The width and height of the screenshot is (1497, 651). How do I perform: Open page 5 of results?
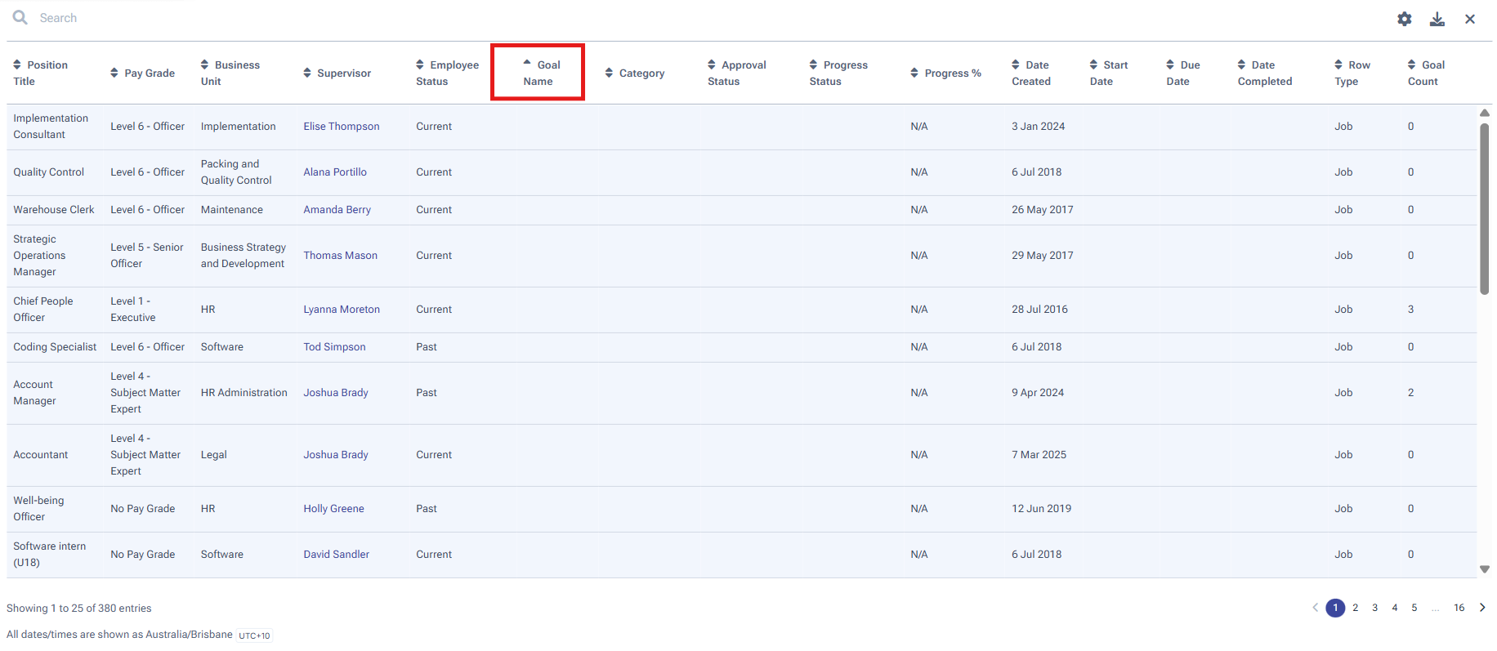[x=1414, y=608]
